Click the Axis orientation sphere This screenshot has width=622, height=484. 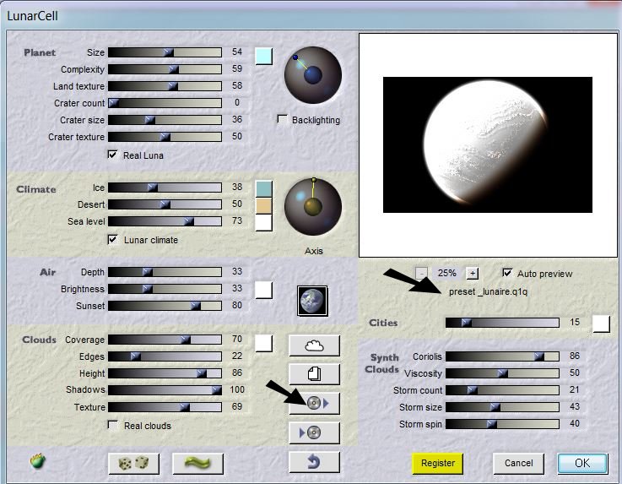click(x=313, y=206)
